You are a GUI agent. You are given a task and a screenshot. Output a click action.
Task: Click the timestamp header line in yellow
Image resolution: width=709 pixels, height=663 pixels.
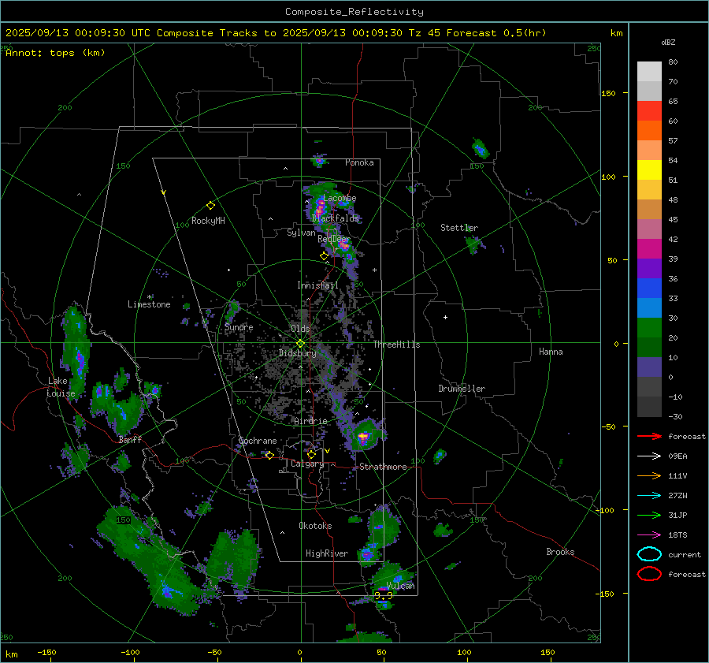(x=276, y=33)
